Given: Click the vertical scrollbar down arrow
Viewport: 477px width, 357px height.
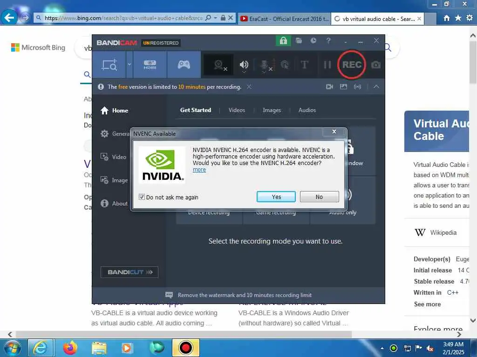Looking at the screenshot, I should (x=473, y=320).
